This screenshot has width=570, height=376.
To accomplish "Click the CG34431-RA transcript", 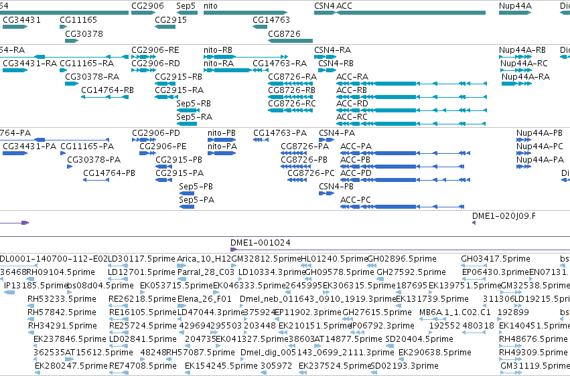I will [15, 70].
